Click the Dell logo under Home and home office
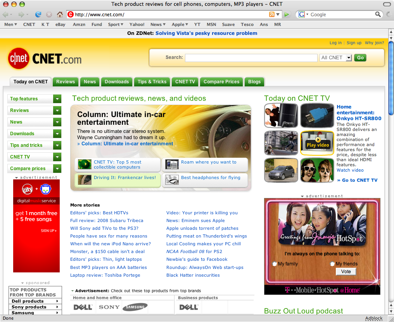 pos(83,307)
